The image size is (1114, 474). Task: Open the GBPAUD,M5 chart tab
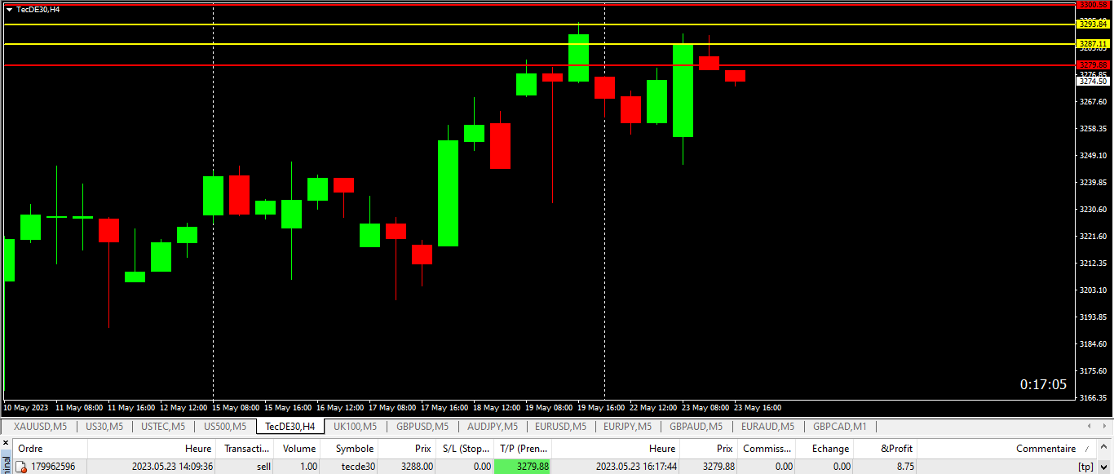696,427
